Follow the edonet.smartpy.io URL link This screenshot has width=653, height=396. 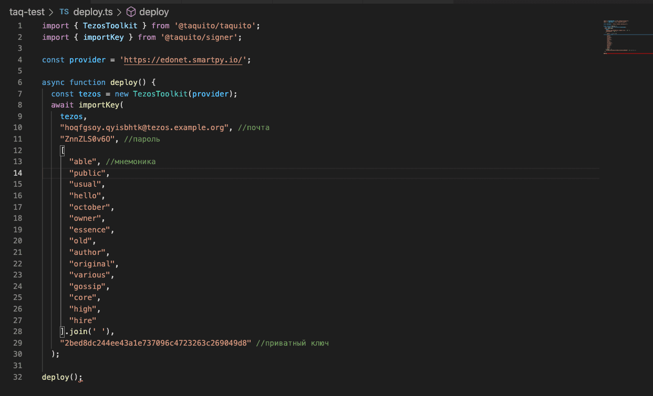click(183, 60)
